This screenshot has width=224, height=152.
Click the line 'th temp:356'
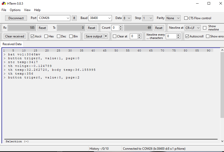21,74
